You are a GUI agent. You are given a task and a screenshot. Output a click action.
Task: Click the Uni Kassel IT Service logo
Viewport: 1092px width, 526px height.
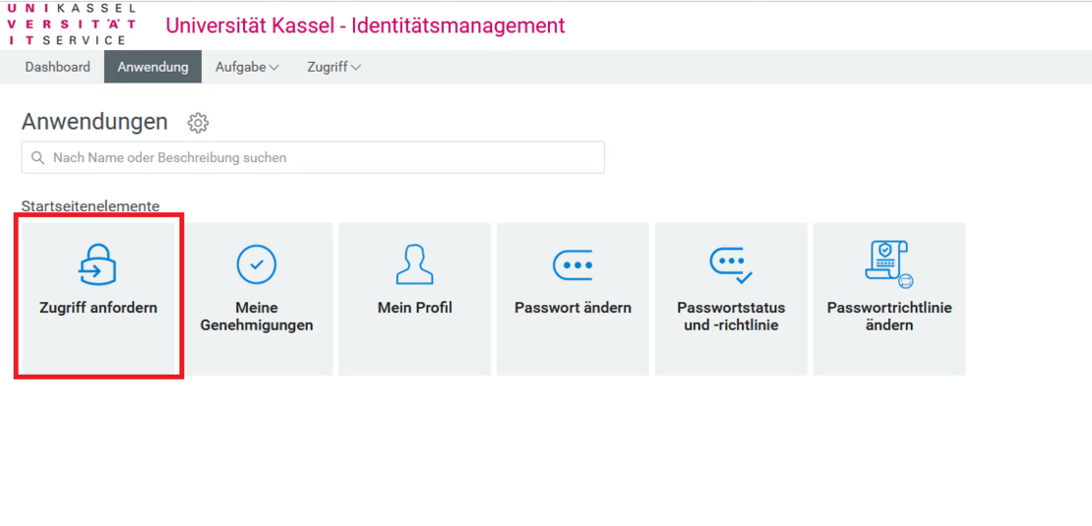(x=73, y=25)
